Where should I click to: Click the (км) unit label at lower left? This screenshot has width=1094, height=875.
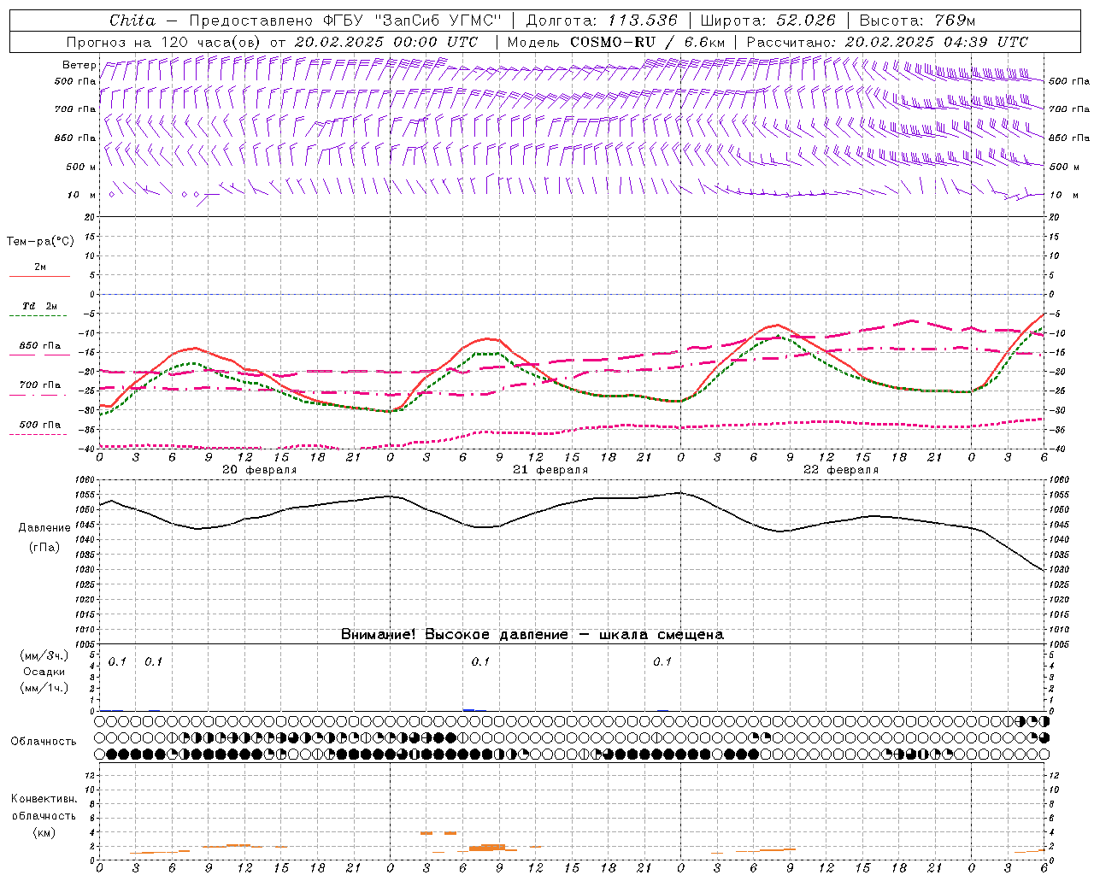pos(44,832)
